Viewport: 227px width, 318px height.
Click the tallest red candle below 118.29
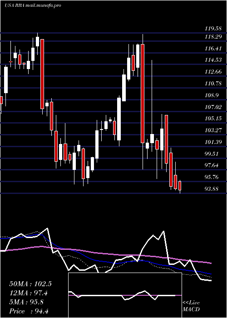[x=143, y=94]
